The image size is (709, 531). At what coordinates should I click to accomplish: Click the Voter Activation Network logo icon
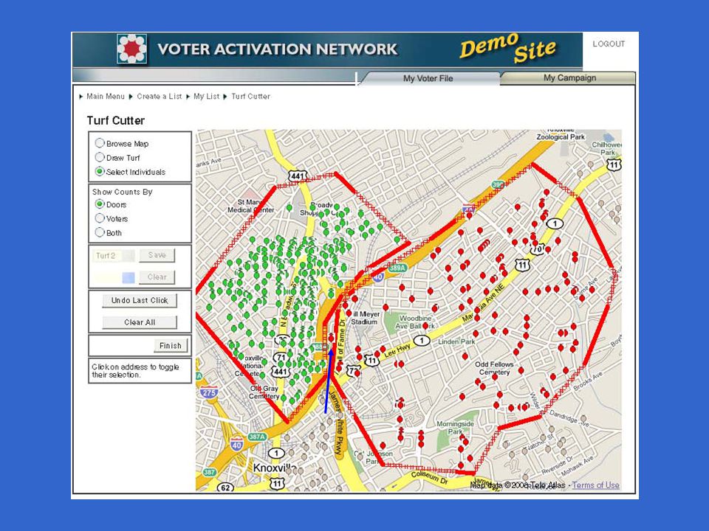[131, 49]
